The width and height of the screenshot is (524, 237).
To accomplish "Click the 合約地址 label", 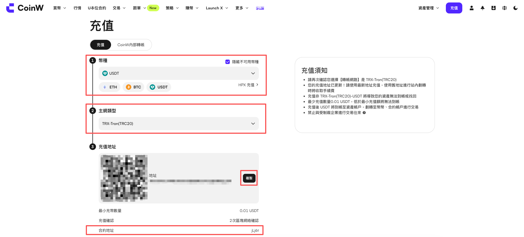I will click(x=106, y=230).
